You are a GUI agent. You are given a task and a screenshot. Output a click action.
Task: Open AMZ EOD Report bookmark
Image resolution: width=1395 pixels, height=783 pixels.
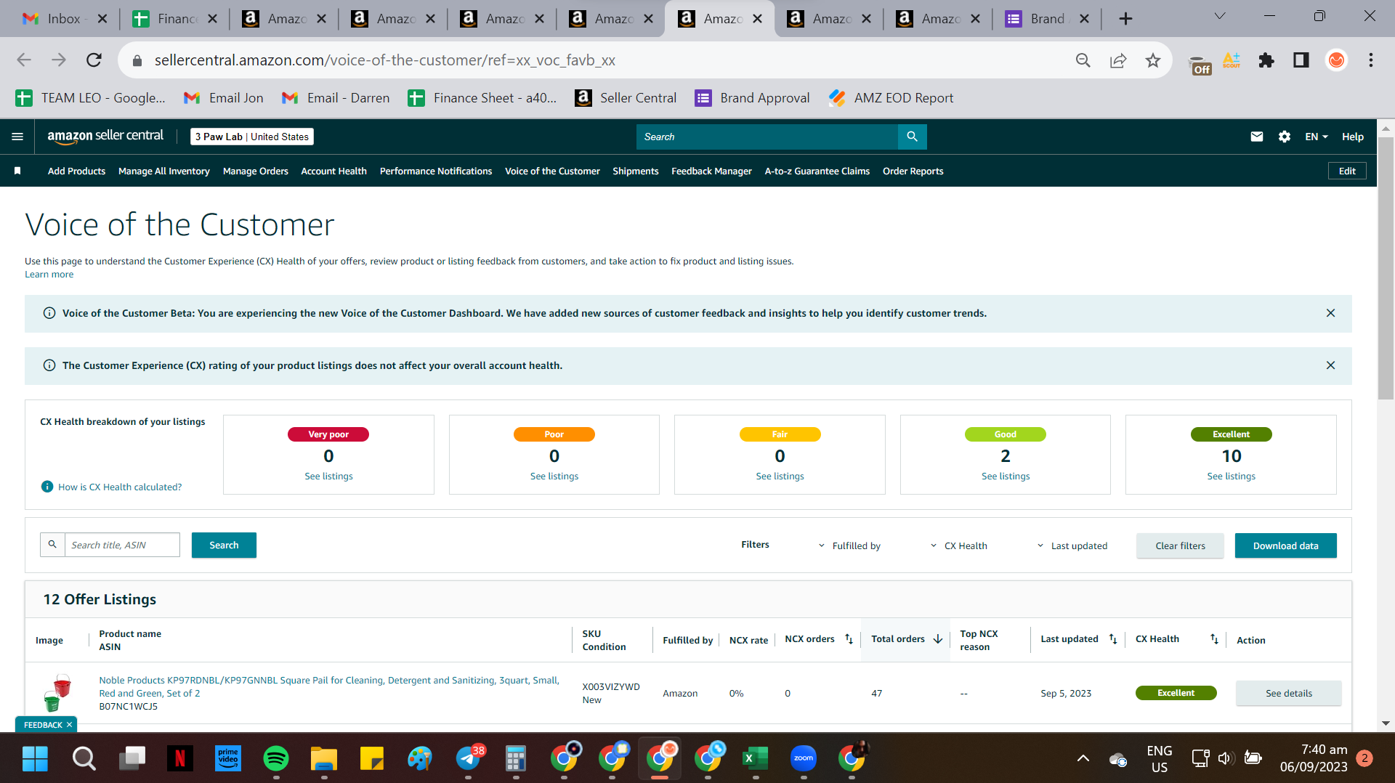891,98
